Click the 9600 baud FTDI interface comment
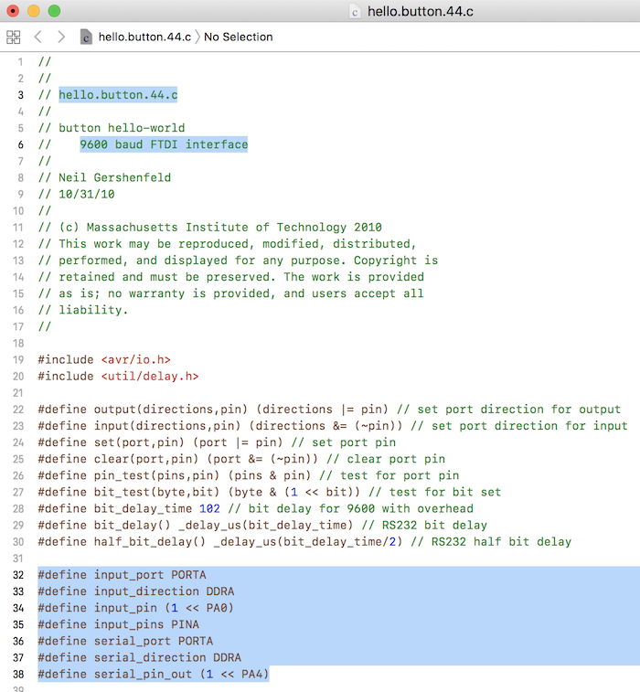The height and width of the screenshot is (692, 640). coord(164,144)
